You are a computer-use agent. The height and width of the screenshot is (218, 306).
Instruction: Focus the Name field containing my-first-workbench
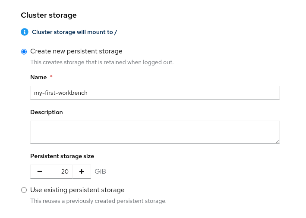(155, 93)
